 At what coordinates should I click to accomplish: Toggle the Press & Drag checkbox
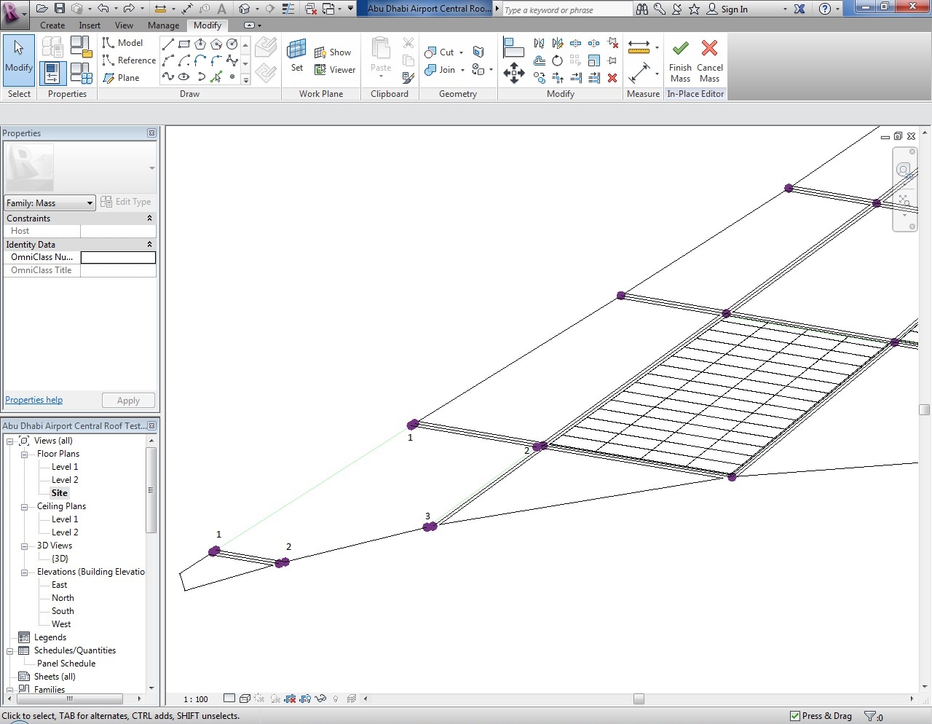[x=795, y=716]
